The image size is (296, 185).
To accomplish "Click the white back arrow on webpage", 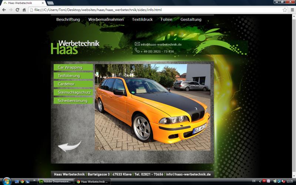I will pyautogui.click(x=69, y=146).
